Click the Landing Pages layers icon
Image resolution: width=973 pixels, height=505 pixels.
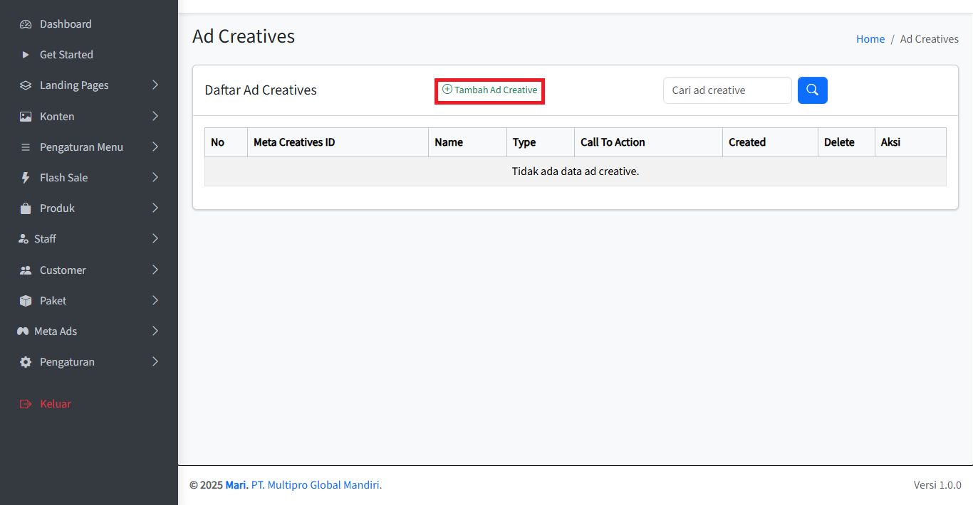click(x=26, y=85)
